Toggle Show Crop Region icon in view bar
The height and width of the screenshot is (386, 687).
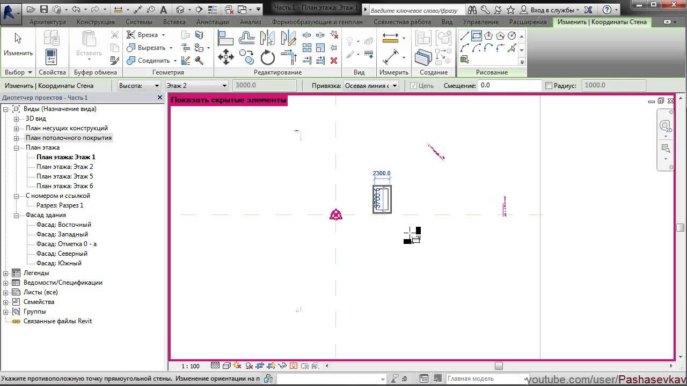271,366
